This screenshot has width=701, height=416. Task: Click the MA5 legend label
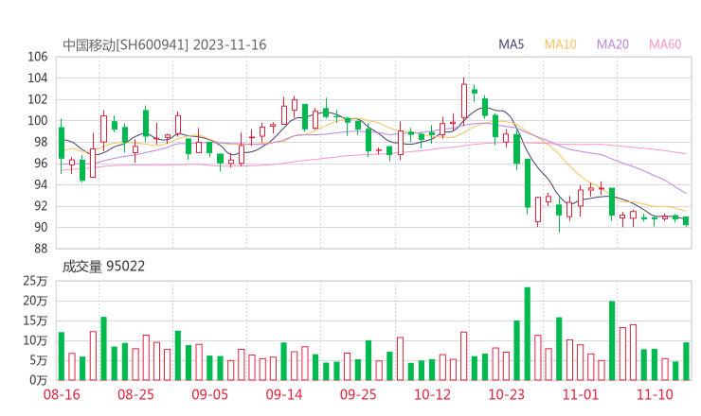pos(511,44)
